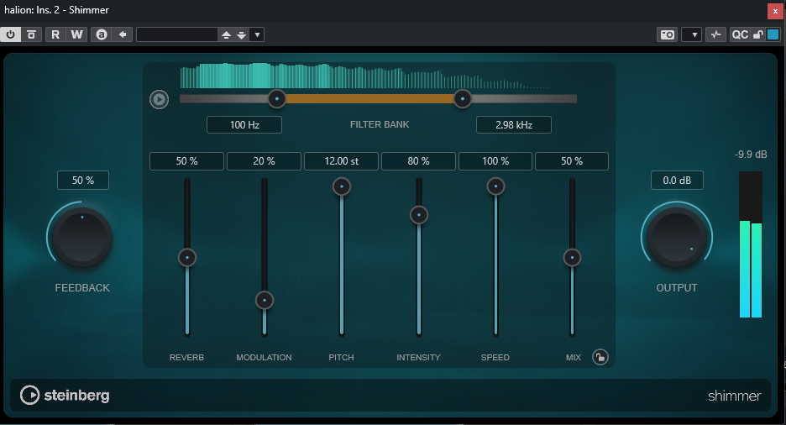This screenshot has width=786, height=425.
Task: Toggle the A/B settings switch button
Action: click(x=102, y=34)
